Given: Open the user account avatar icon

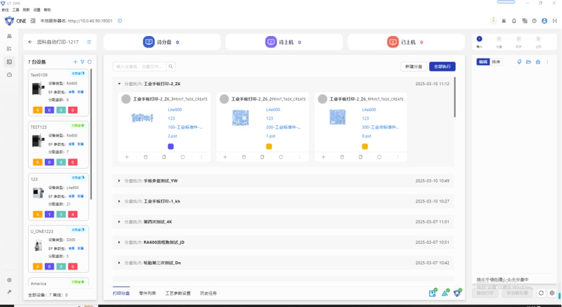Looking at the screenshot, I should click(x=544, y=21).
